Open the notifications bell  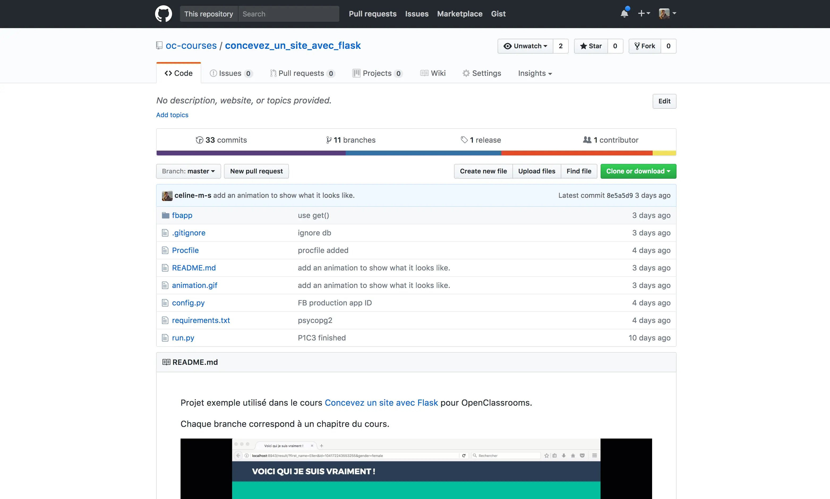point(624,13)
